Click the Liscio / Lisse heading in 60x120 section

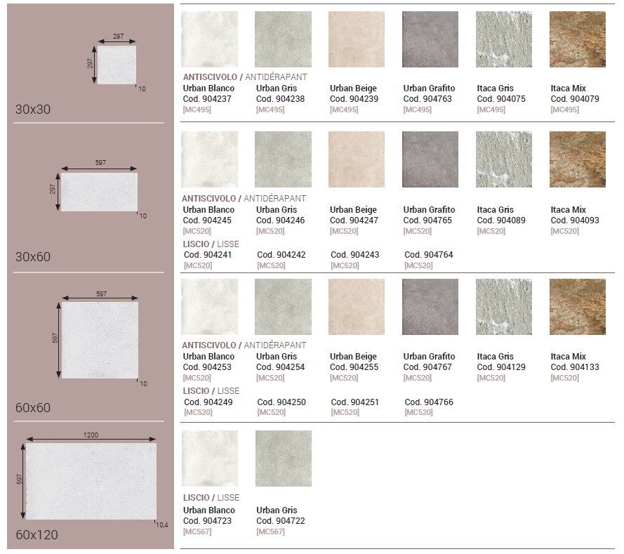pos(211,498)
